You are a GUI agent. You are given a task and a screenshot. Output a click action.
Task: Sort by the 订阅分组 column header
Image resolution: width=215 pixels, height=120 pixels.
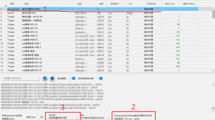pos(153,4)
